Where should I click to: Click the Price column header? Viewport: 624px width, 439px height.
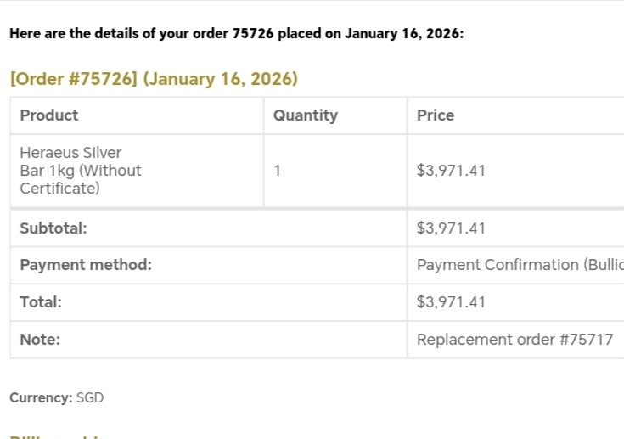pos(436,115)
